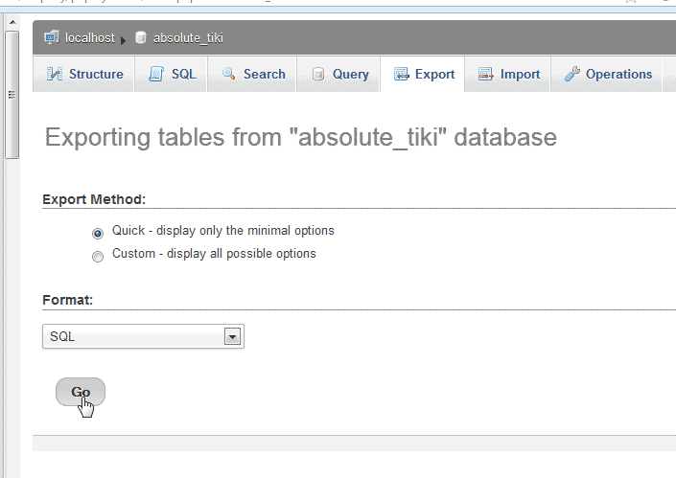Click the database icon beside absolute_tiki
The image size is (676, 478).
click(x=141, y=38)
